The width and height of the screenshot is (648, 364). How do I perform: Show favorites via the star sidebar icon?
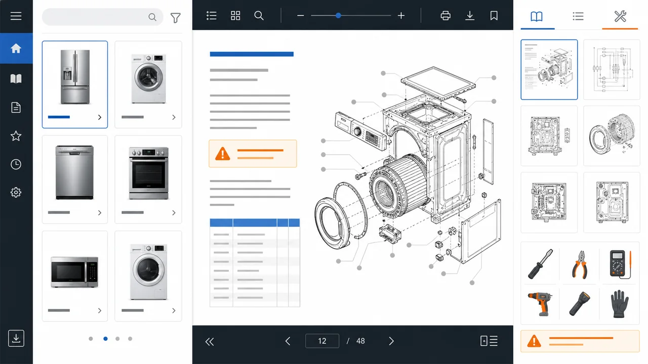click(16, 135)
